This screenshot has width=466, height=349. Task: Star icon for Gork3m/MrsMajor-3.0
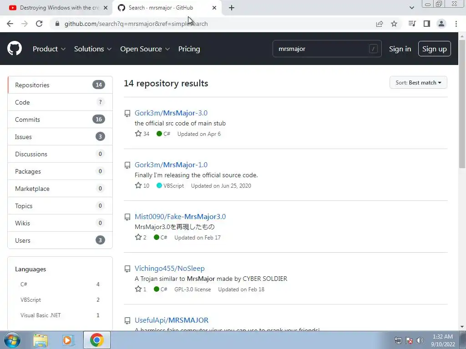[138, 134]
